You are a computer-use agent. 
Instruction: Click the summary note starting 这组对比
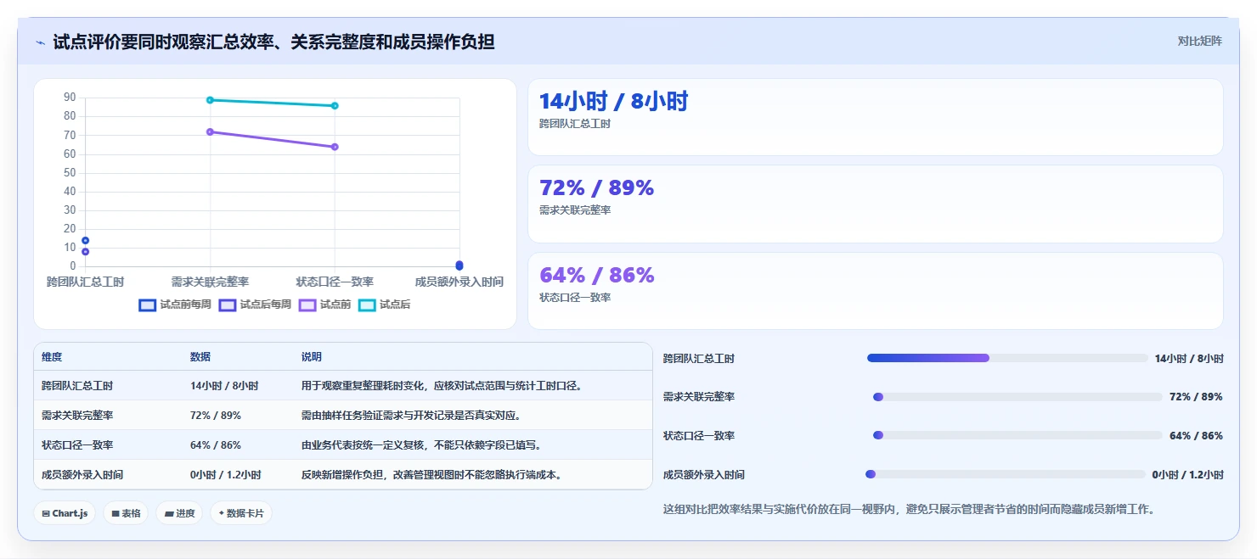click(910, 509)
